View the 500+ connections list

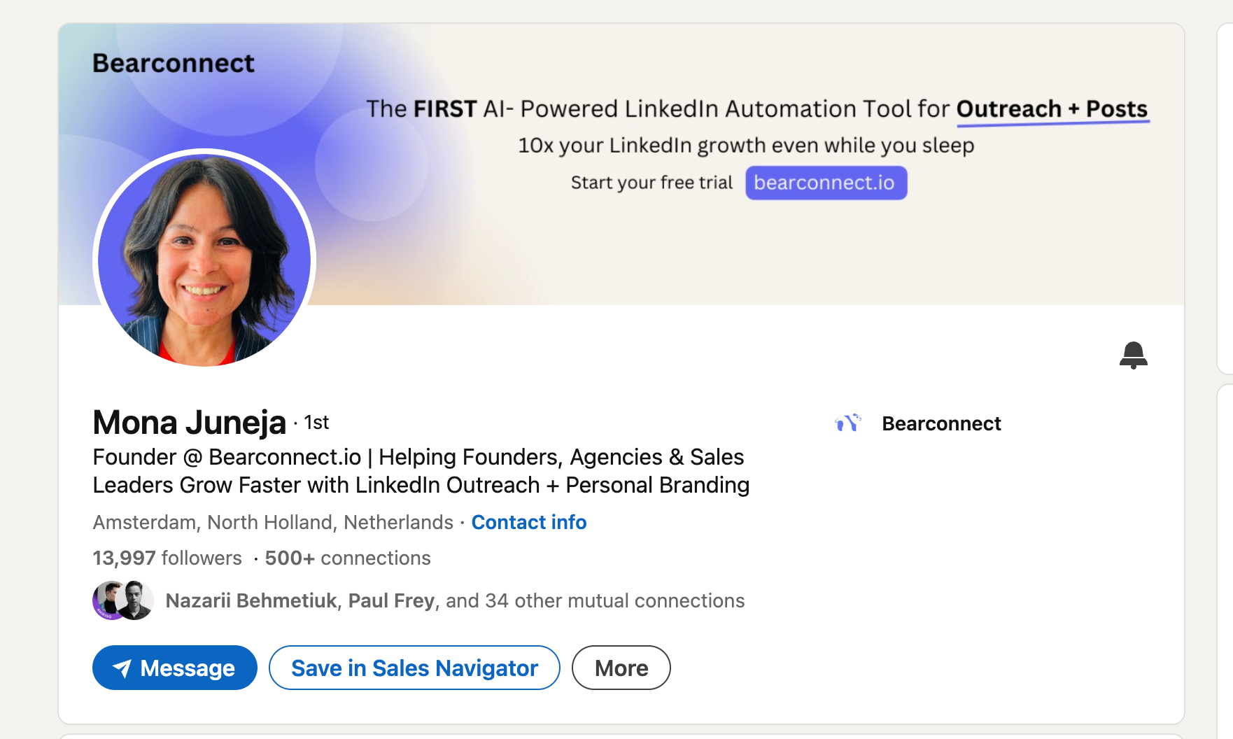pyautogui.click(x=348, y=558)
